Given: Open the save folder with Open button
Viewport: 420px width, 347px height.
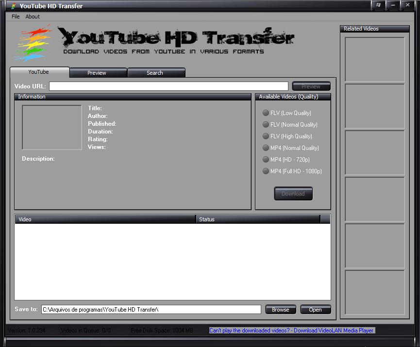Looking at the screenshot, I should (315, 310).
